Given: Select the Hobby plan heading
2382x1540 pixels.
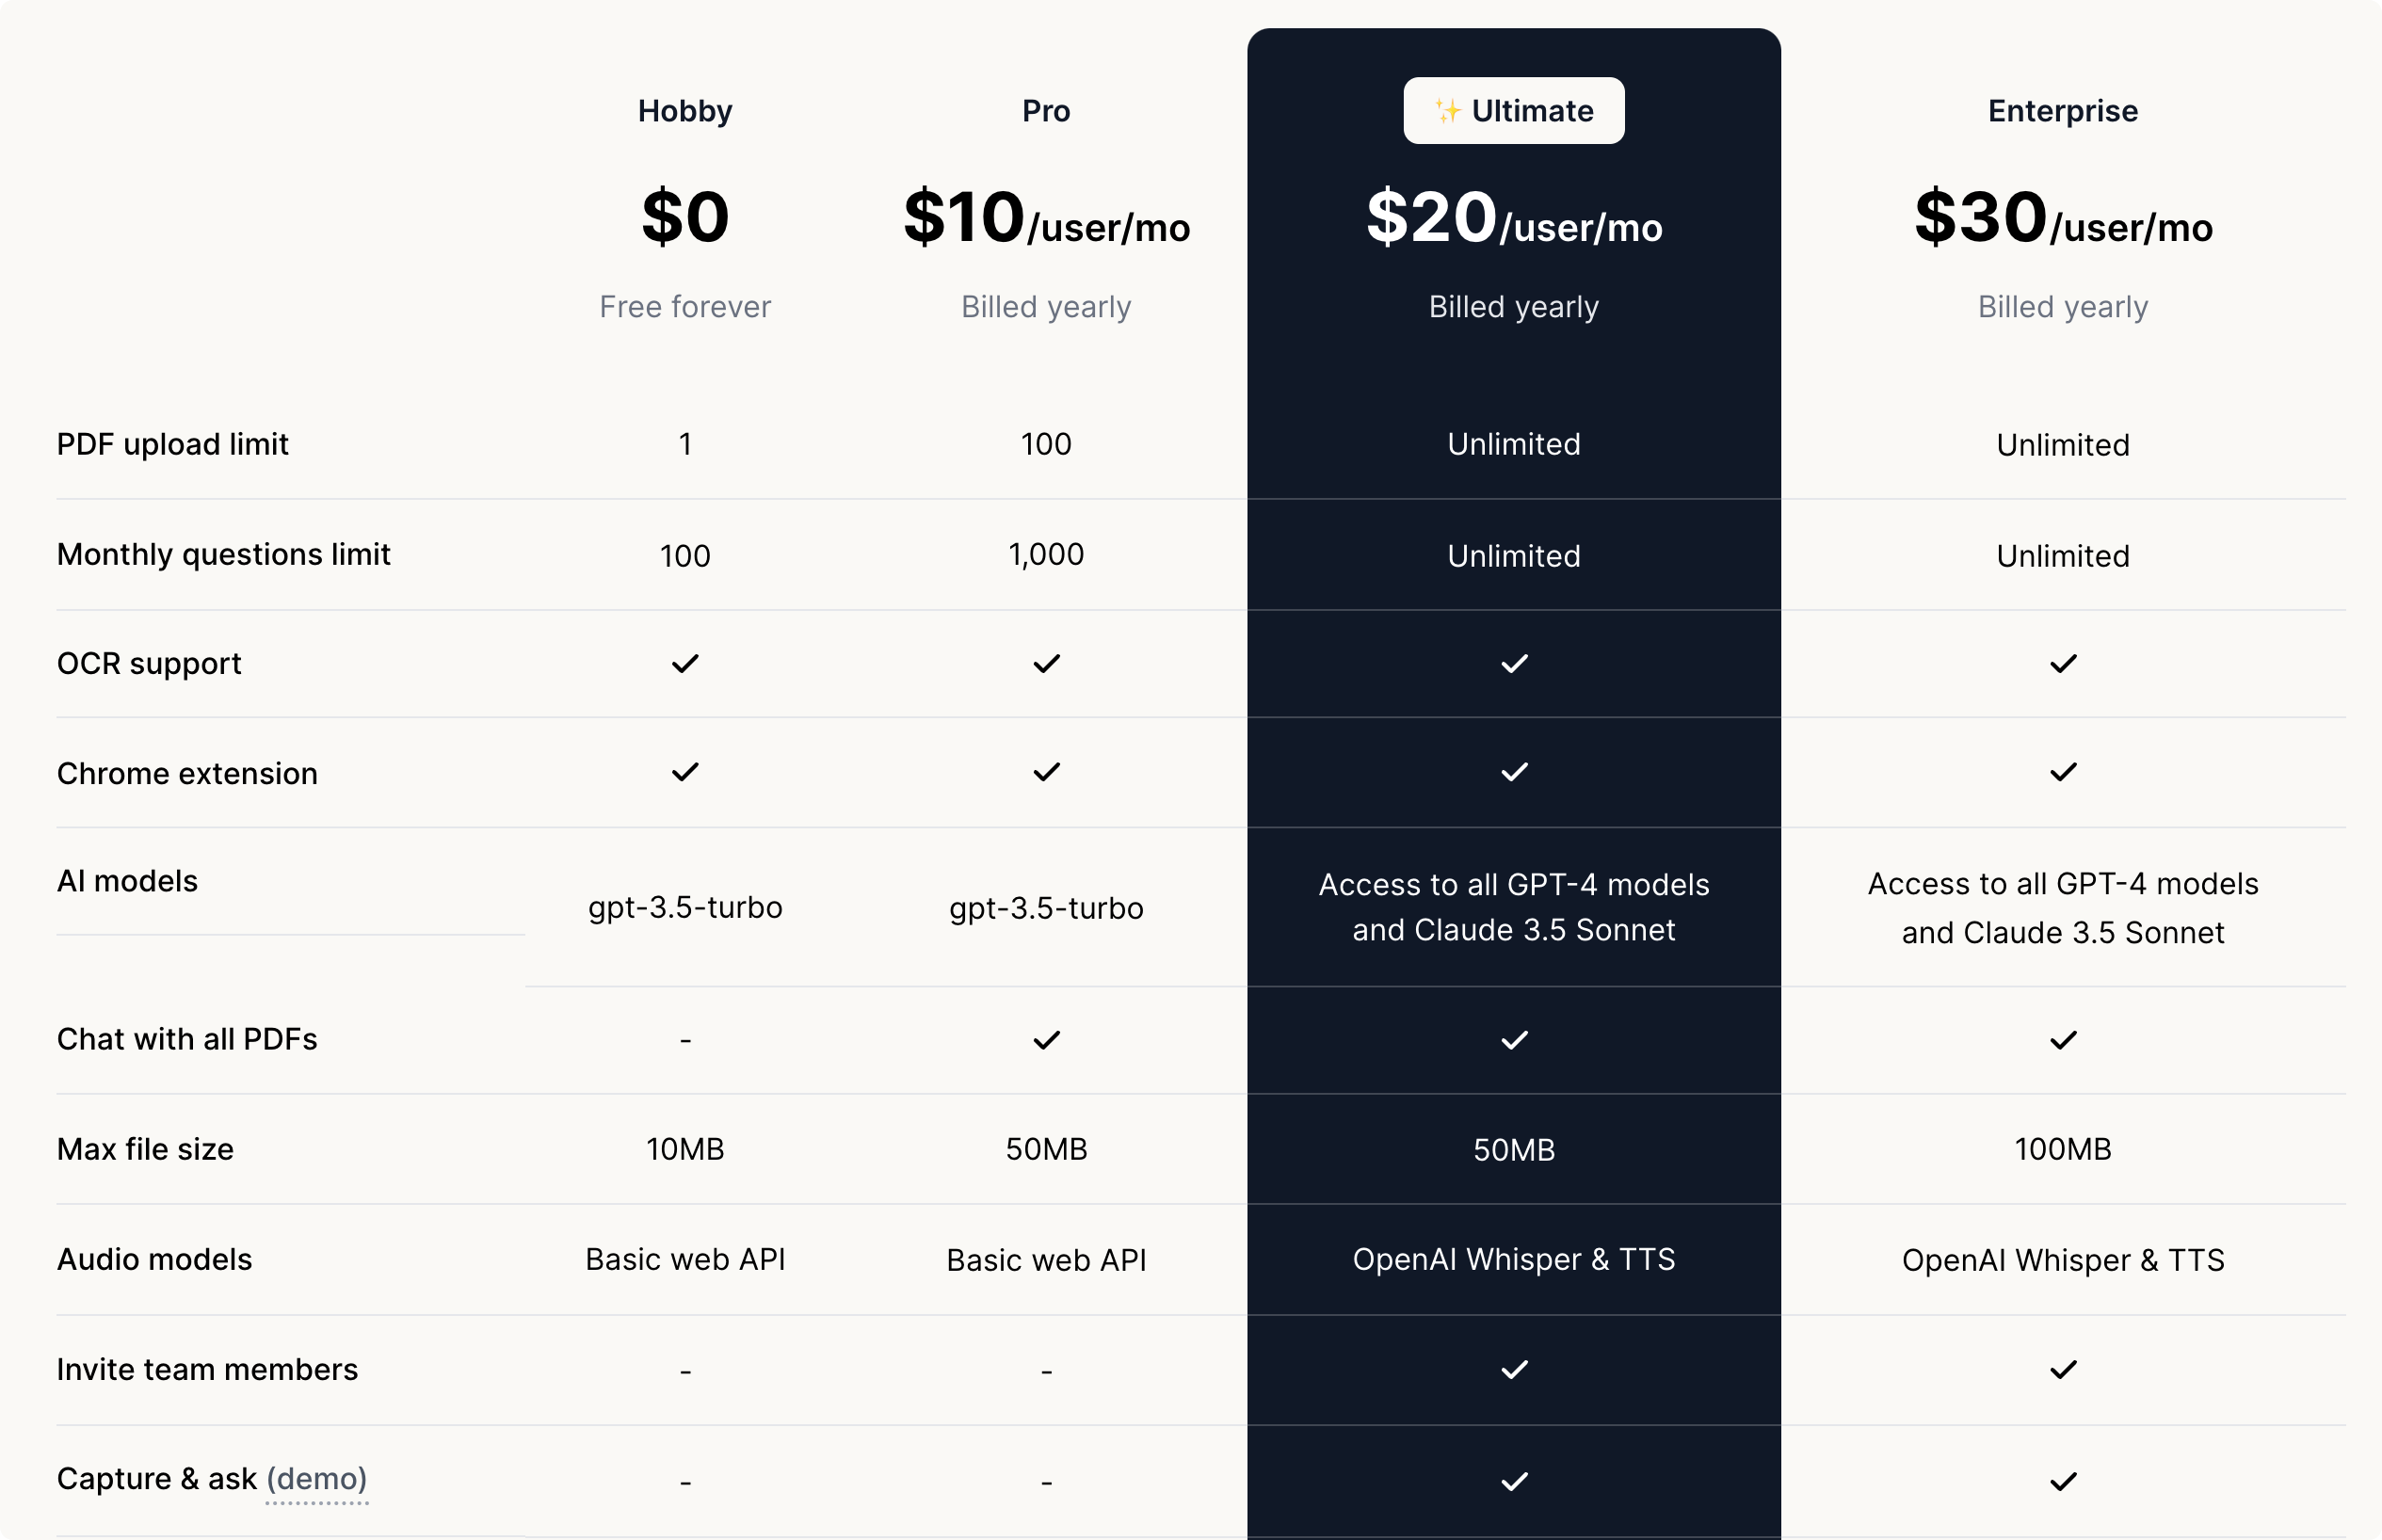Looking at the screenshot, I should [x=685, y=111].
